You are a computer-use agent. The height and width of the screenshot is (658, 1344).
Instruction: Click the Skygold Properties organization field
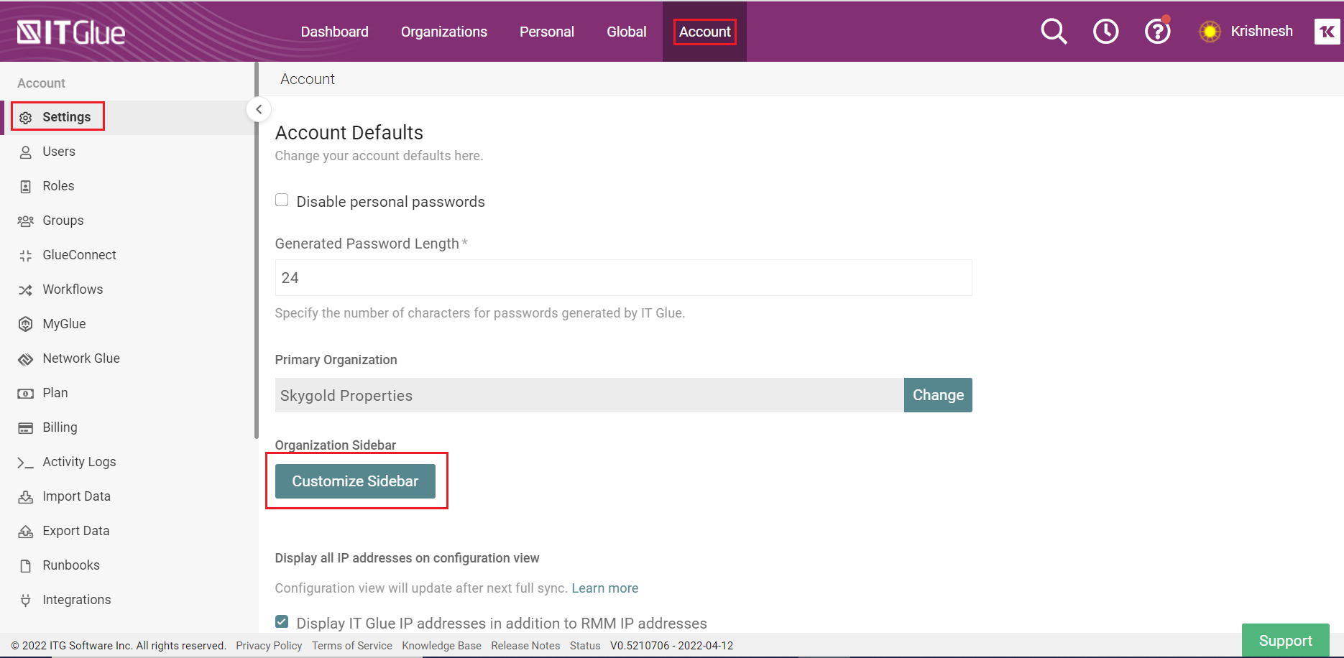pyautogui.click(x=589, y=395)
